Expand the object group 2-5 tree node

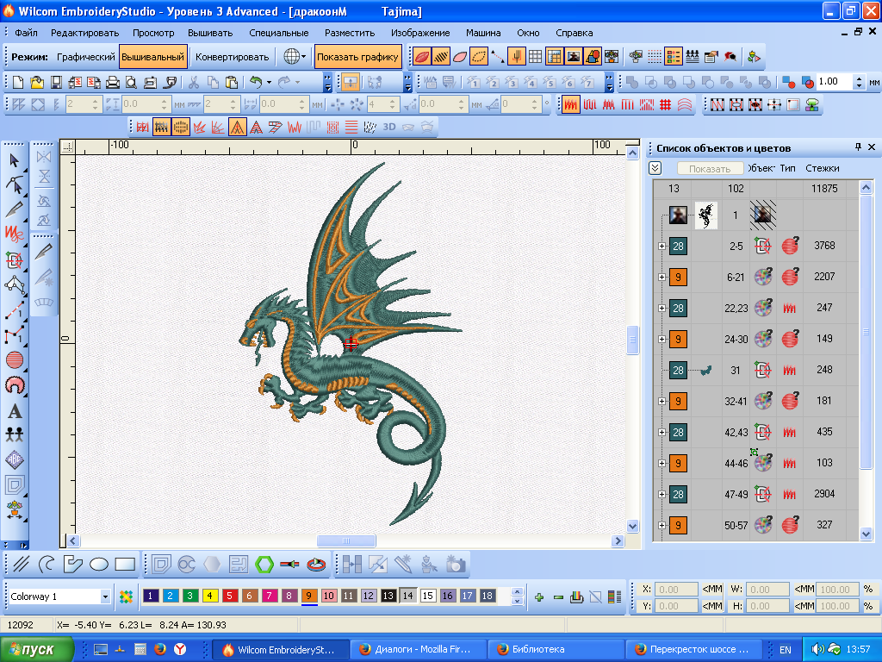(661, 247)
